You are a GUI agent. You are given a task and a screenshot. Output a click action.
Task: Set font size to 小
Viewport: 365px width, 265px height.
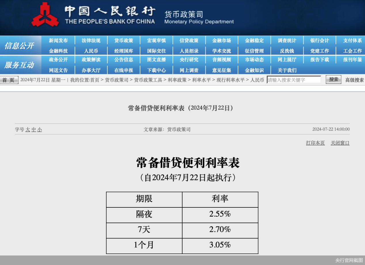click(x=40, y=130)
